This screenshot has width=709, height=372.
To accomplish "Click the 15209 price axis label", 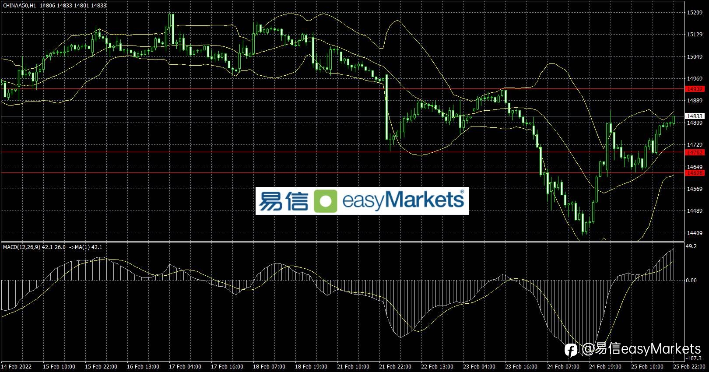I will pyautogui.click(x=695, y=13).
